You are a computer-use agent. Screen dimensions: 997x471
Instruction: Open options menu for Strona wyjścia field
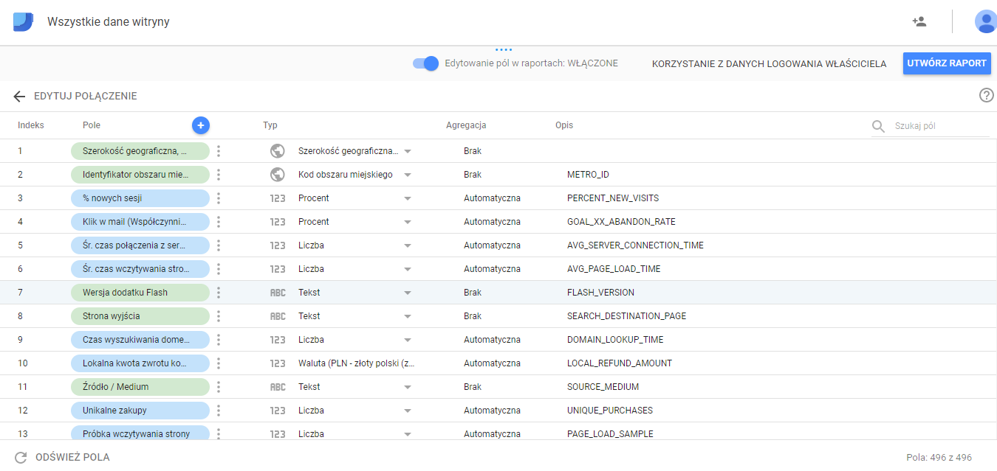click(218, 315)
